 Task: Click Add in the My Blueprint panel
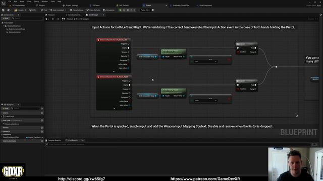click(x=6, y=109)
